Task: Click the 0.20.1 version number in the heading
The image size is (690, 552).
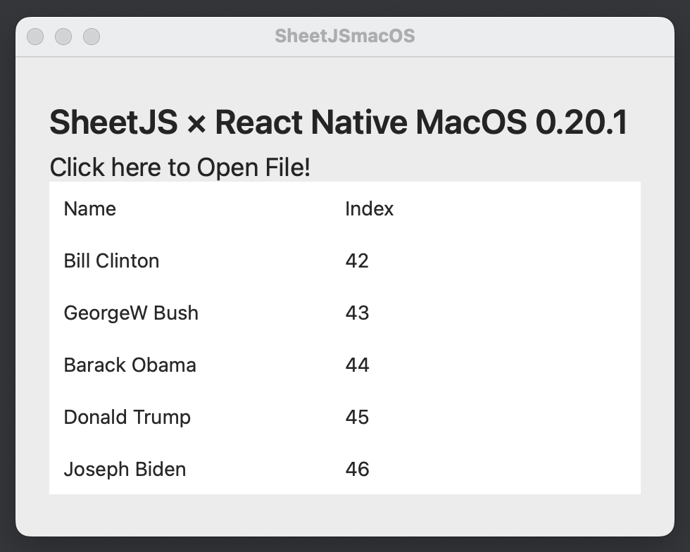Action: coord(581,123)
